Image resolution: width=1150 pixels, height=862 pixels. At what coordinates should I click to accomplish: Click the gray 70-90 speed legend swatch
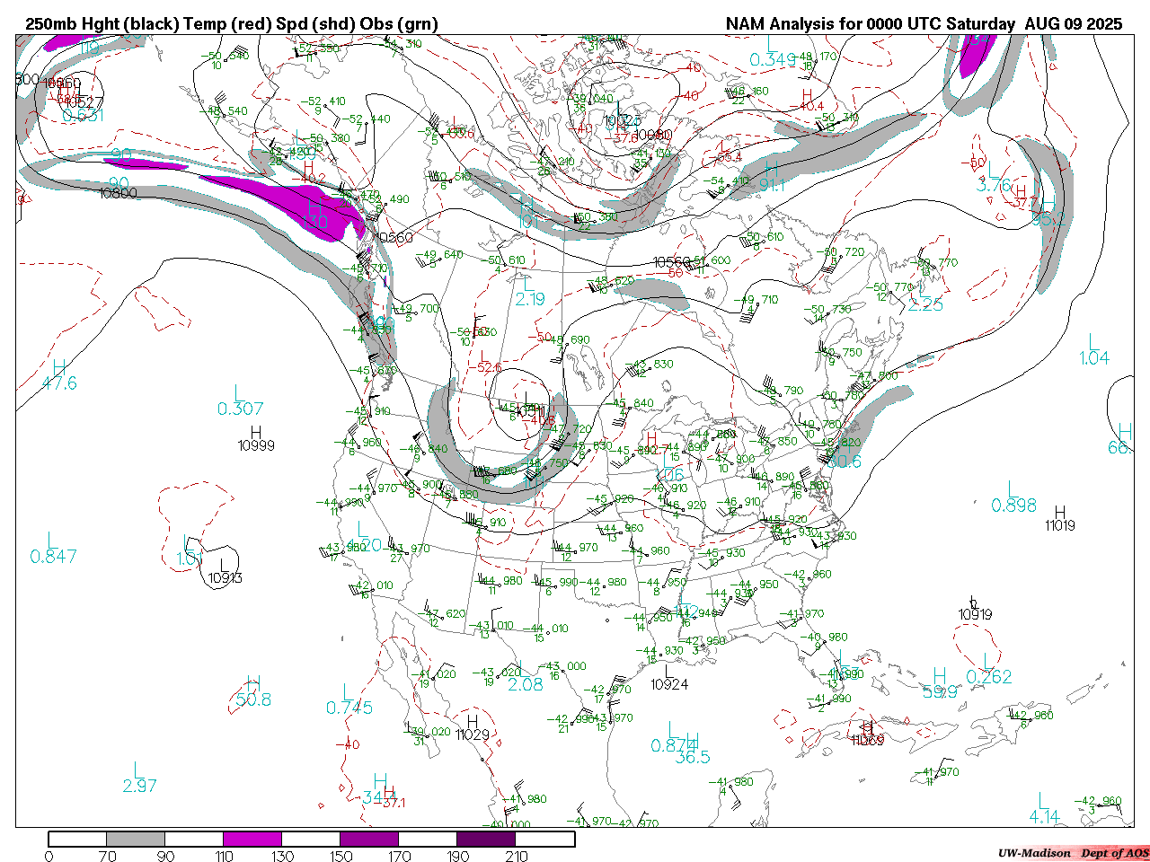(135, 840)
